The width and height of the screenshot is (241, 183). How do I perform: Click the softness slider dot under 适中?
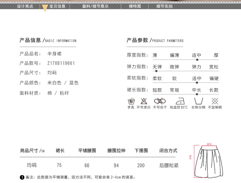(x=197, y=82)
